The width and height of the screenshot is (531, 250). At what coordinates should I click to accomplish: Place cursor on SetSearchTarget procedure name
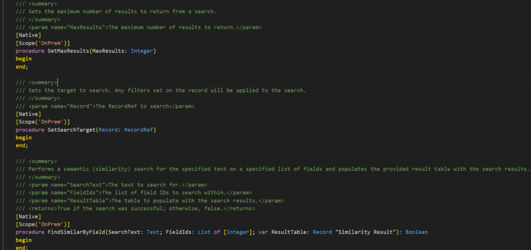point(72,130)
